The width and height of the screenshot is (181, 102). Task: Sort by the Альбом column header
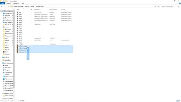pos(63,10)
